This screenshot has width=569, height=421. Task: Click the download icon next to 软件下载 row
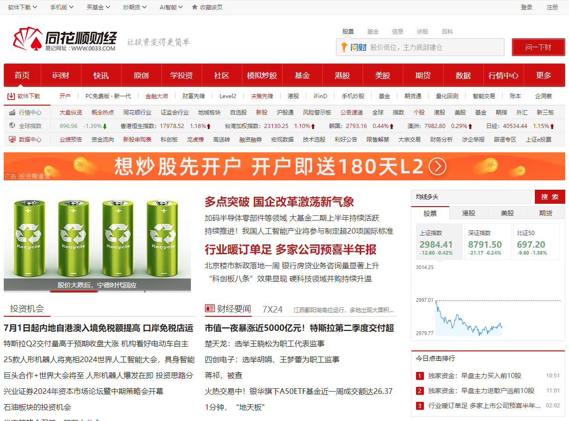pos(11,96)
